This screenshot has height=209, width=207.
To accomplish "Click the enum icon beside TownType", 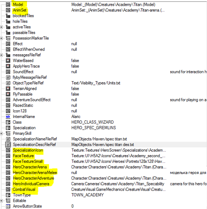I will [8, 195].
